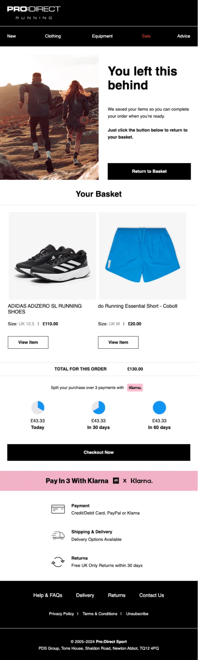Open the blue running shorts product image
This screenshot has height=660, width=198.
143,256
